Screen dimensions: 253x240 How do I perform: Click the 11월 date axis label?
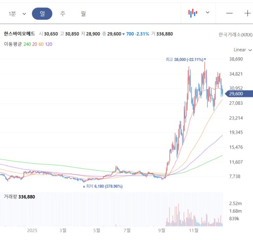(194, 230)
